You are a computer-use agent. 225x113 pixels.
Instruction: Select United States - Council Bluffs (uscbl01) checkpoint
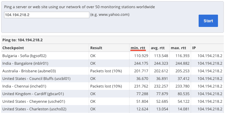coord(36,78)
